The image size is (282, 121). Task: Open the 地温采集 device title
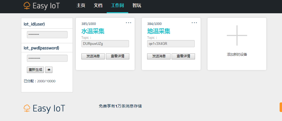[159, 31]
